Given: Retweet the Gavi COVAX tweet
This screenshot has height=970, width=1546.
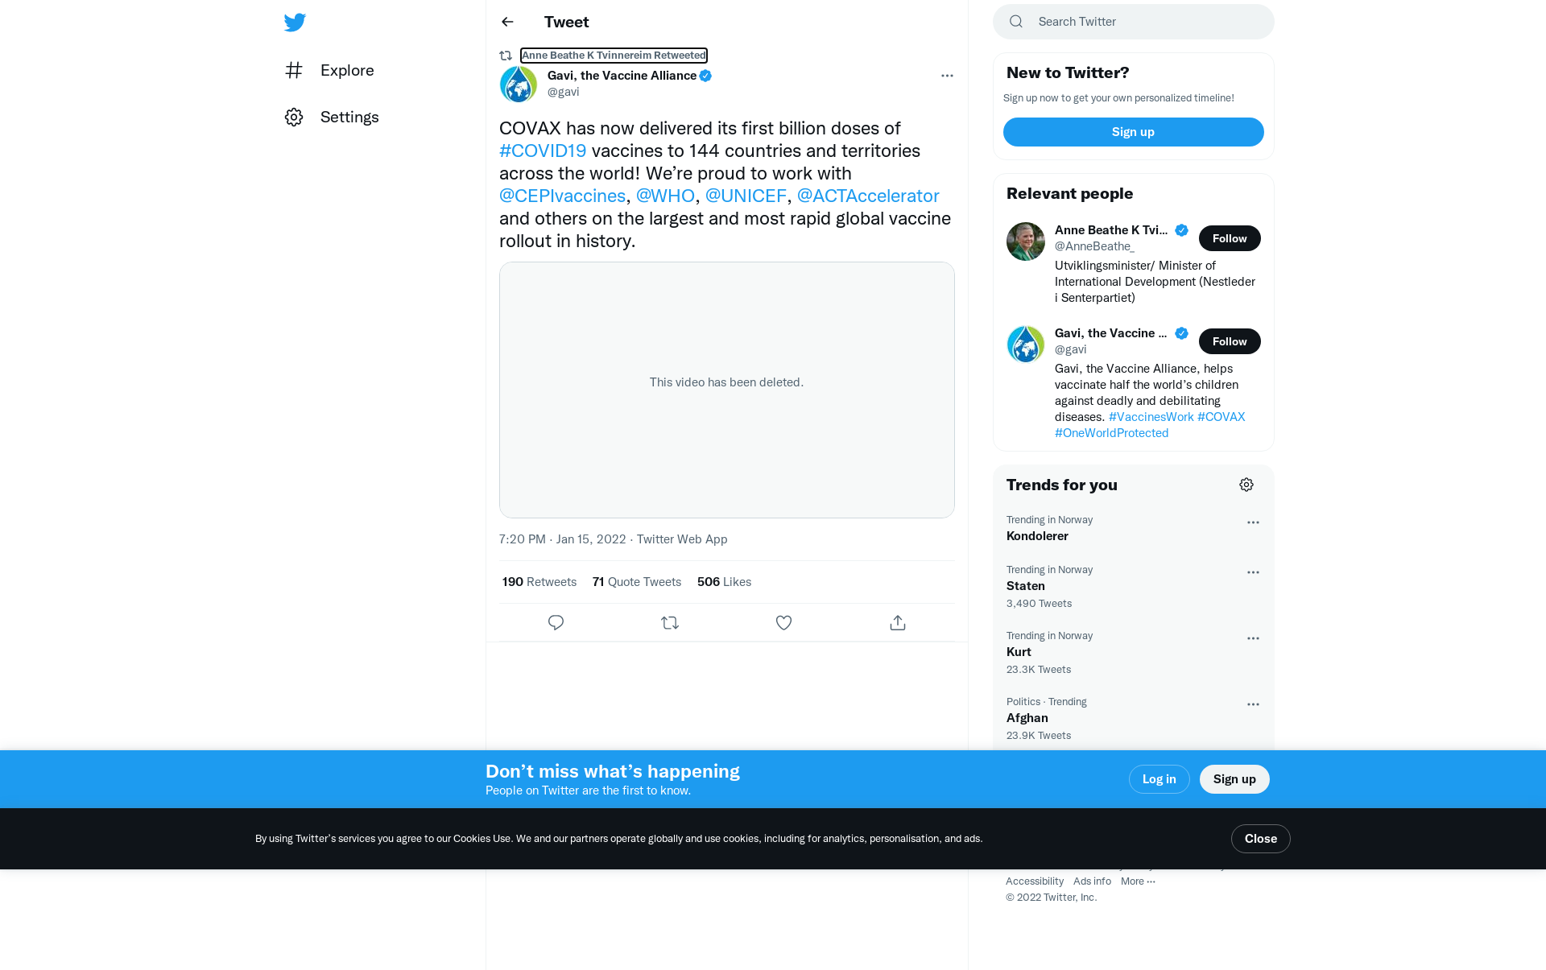Looking at the screenshot, I should click(x=670, y=622).
